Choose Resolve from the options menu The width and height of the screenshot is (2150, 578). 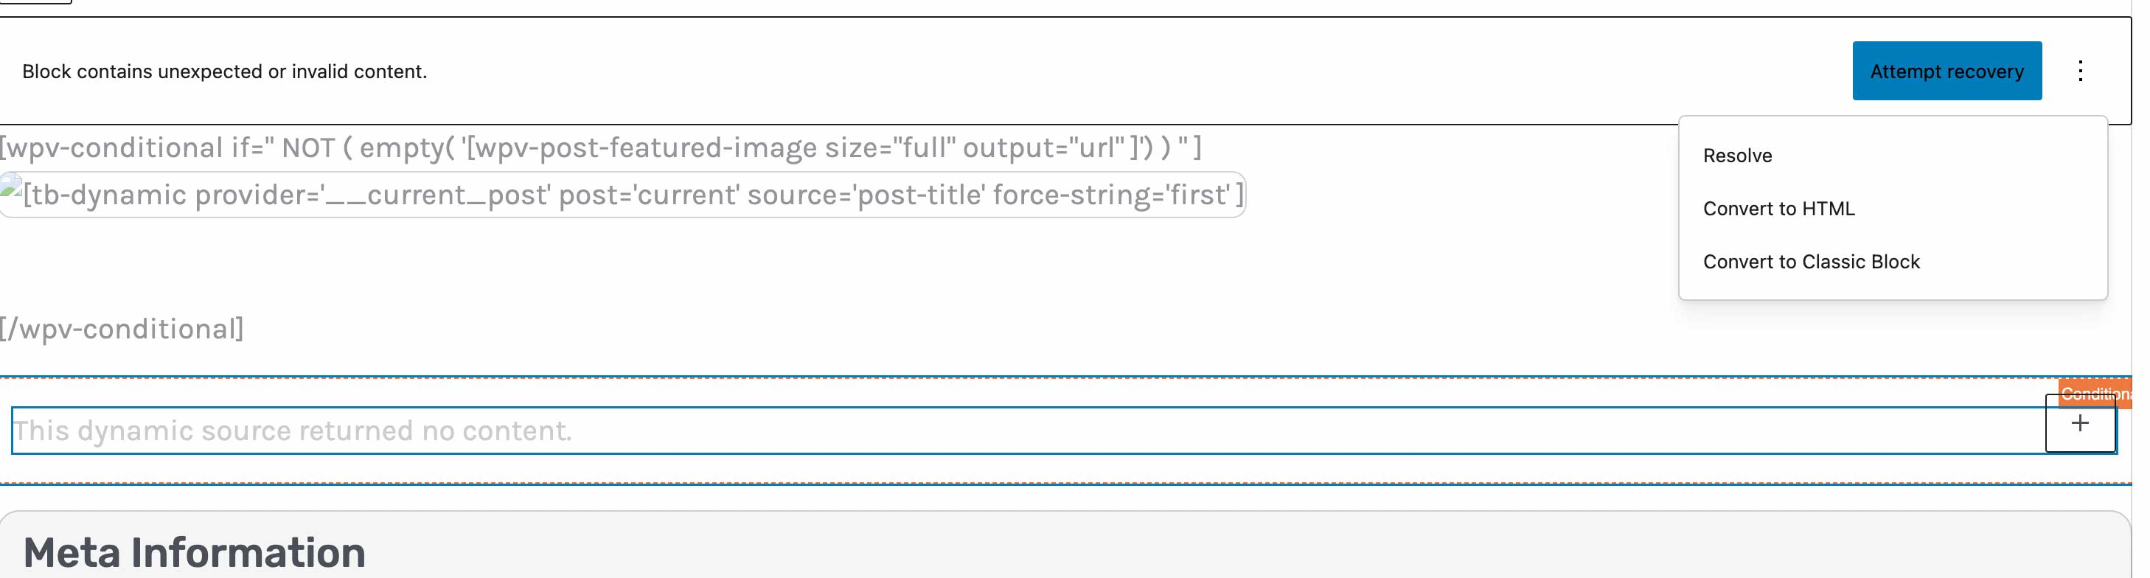tap(1737, 156)
